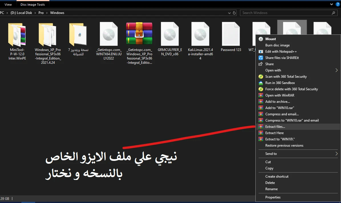Select the WinRAR archive _Getintopc.com_Windows_XP icon
The height and width of the screenshot is (203, 341).
(139, 33)
